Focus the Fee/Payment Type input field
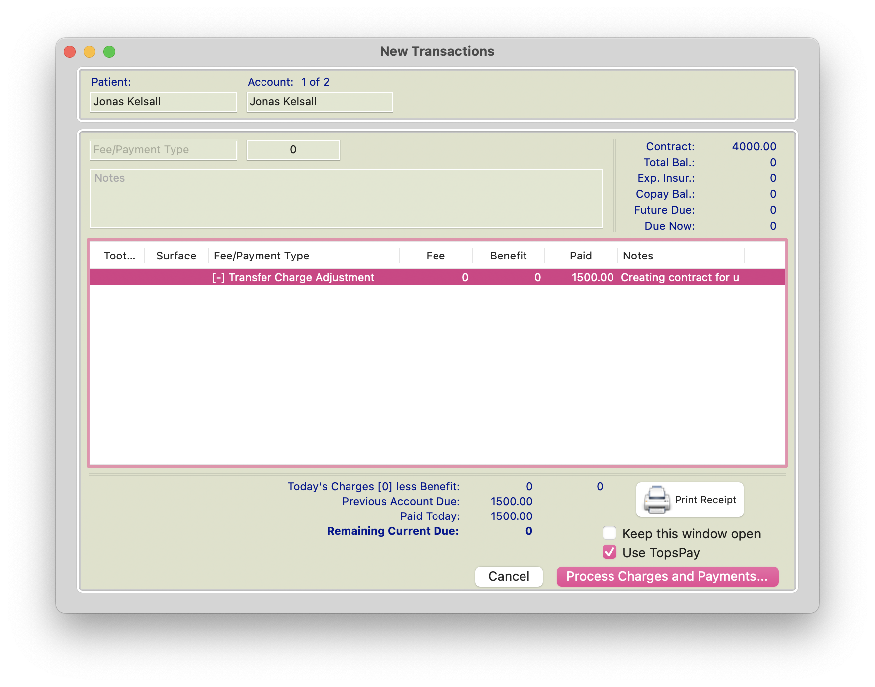Screen dimensions: 875x687 [x=164, y=150]
